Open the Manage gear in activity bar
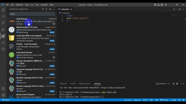Image resolution: width=186 pixels, height=104 pixels. point(3,95)
